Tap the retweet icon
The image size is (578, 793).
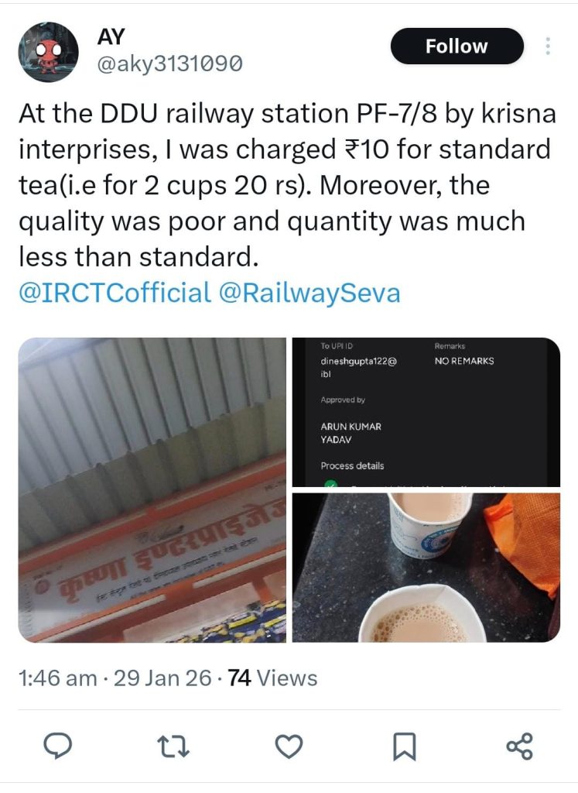click(173, 746)
